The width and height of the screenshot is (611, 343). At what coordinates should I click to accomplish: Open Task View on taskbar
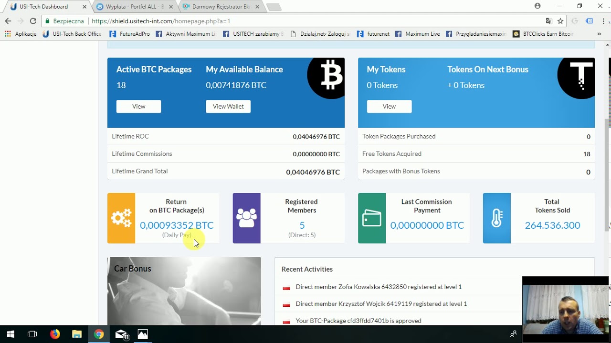(x=32, y=334)
